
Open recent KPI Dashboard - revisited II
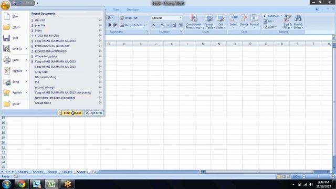coord(51,46)
